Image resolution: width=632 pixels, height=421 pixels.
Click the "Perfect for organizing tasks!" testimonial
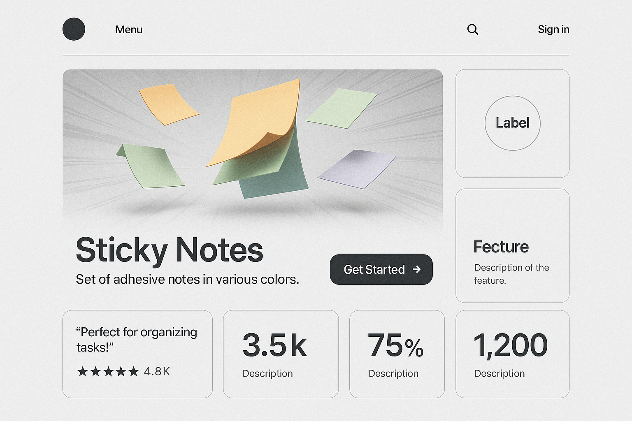pos(137,340)
